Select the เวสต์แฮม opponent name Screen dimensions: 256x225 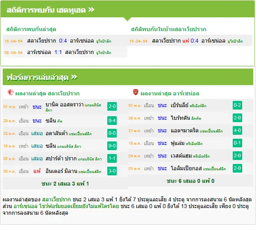click(x=181, y=156)
